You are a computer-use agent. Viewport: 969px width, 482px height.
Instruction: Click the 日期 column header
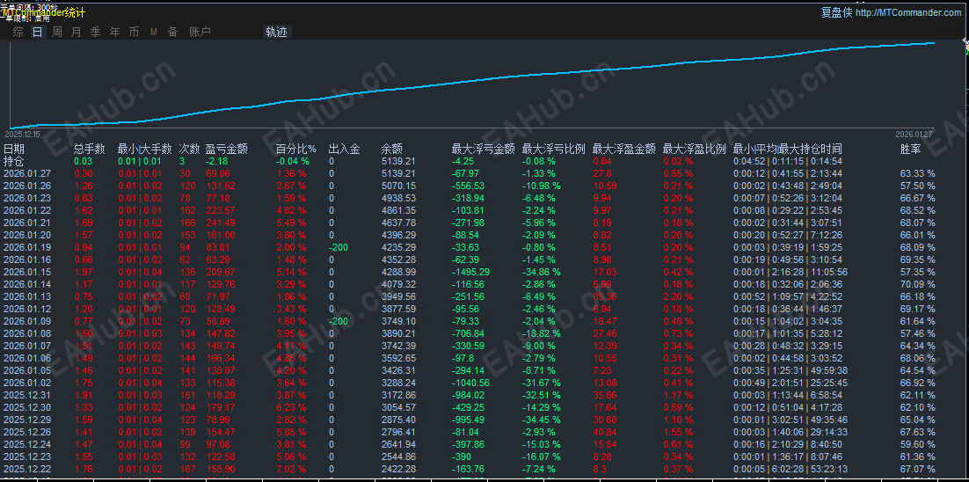click(14, 149)
